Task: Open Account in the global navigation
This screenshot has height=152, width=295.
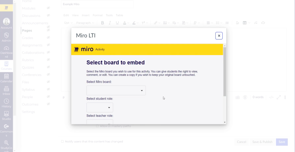Action: click(6, 23)
